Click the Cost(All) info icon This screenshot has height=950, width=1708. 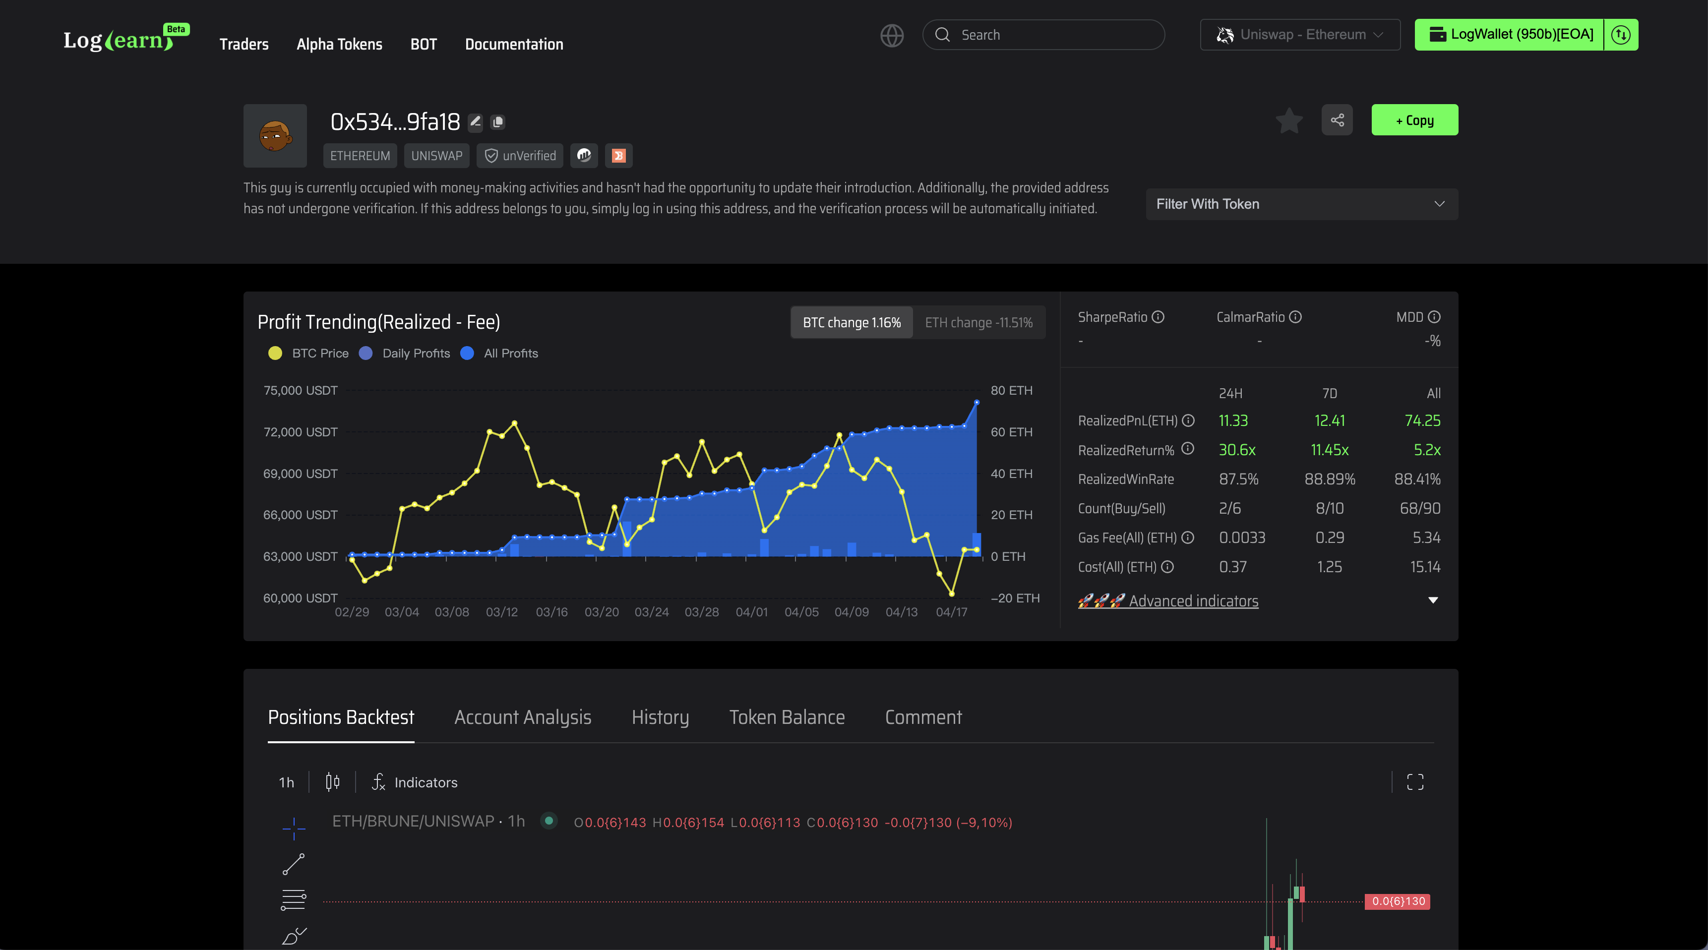pyautogui.click(x=1167, y=567)
